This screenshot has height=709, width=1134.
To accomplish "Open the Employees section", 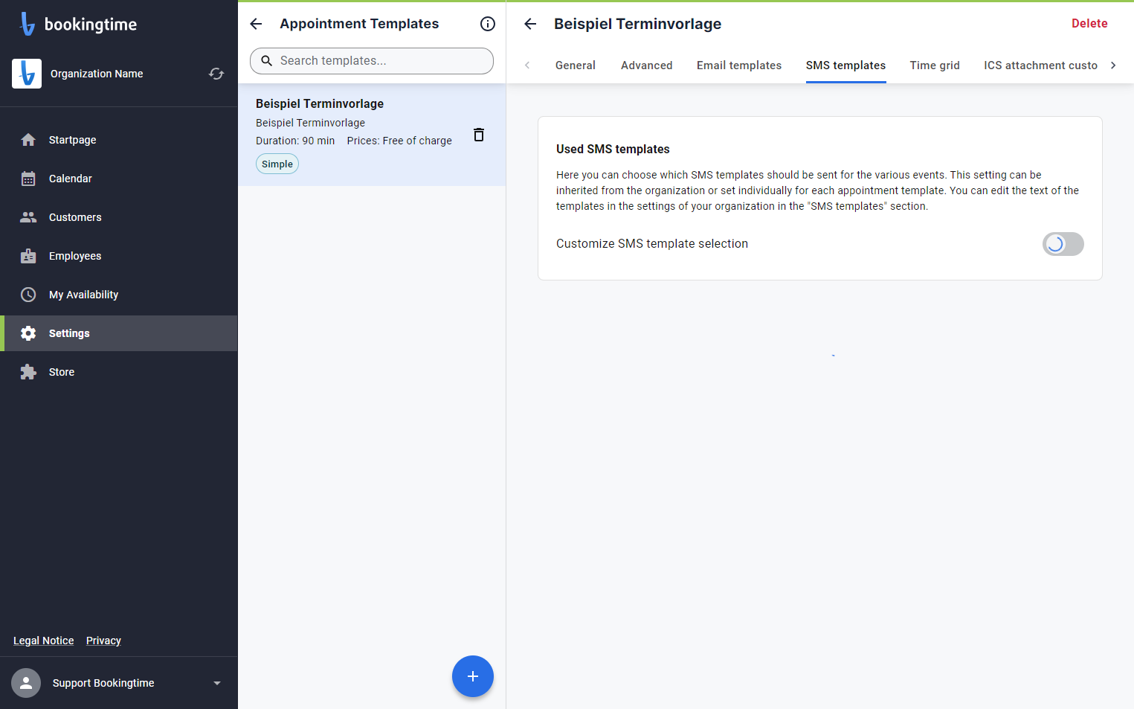I will click(119, 256).
